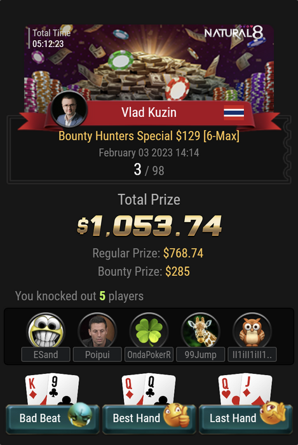Click the $1,053.74 total prize amount
298x445 pixels.
[149, 226]
